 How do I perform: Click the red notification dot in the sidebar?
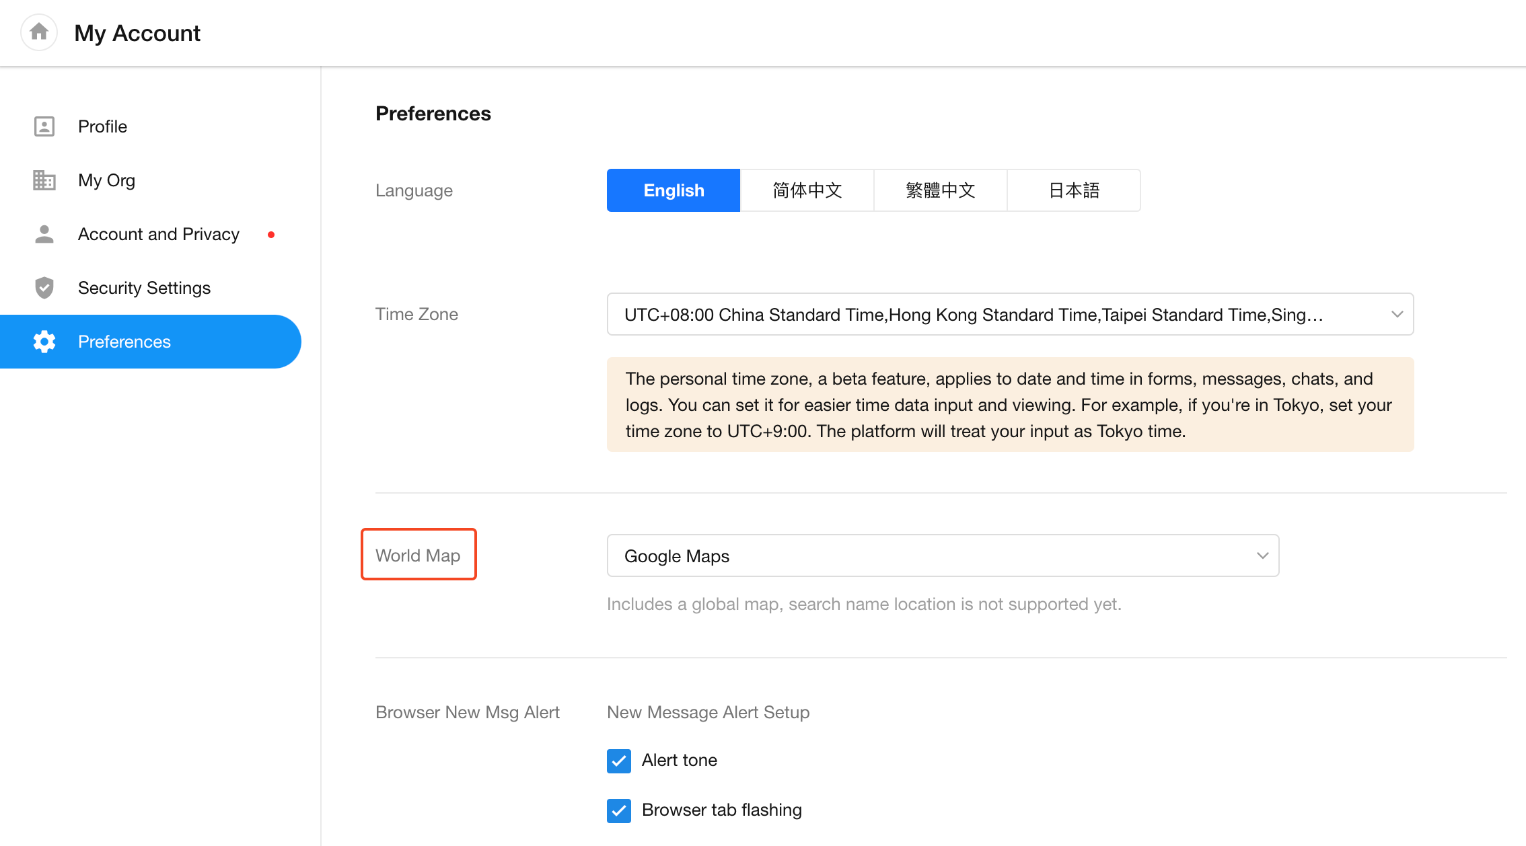tap(271, 235)
